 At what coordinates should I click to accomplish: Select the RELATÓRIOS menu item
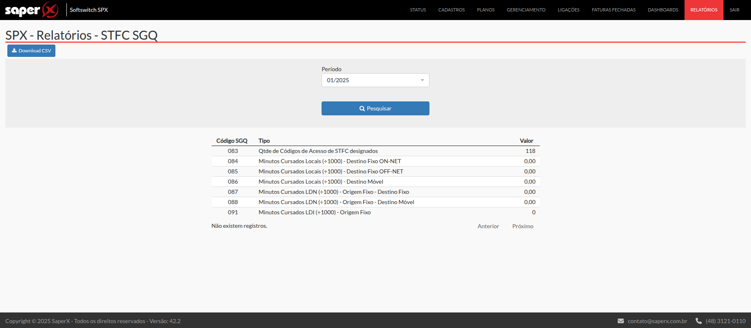pos(703,10)
